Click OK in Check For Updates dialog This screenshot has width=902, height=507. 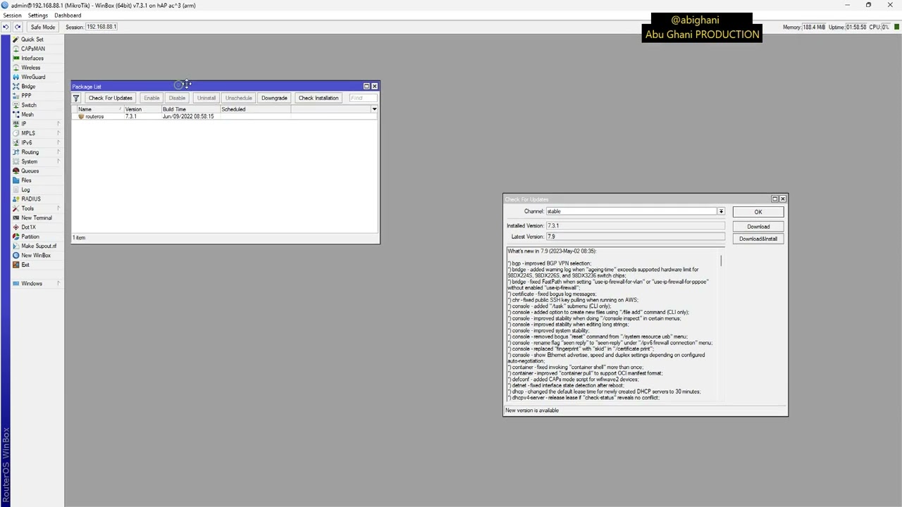pos(758,212)
